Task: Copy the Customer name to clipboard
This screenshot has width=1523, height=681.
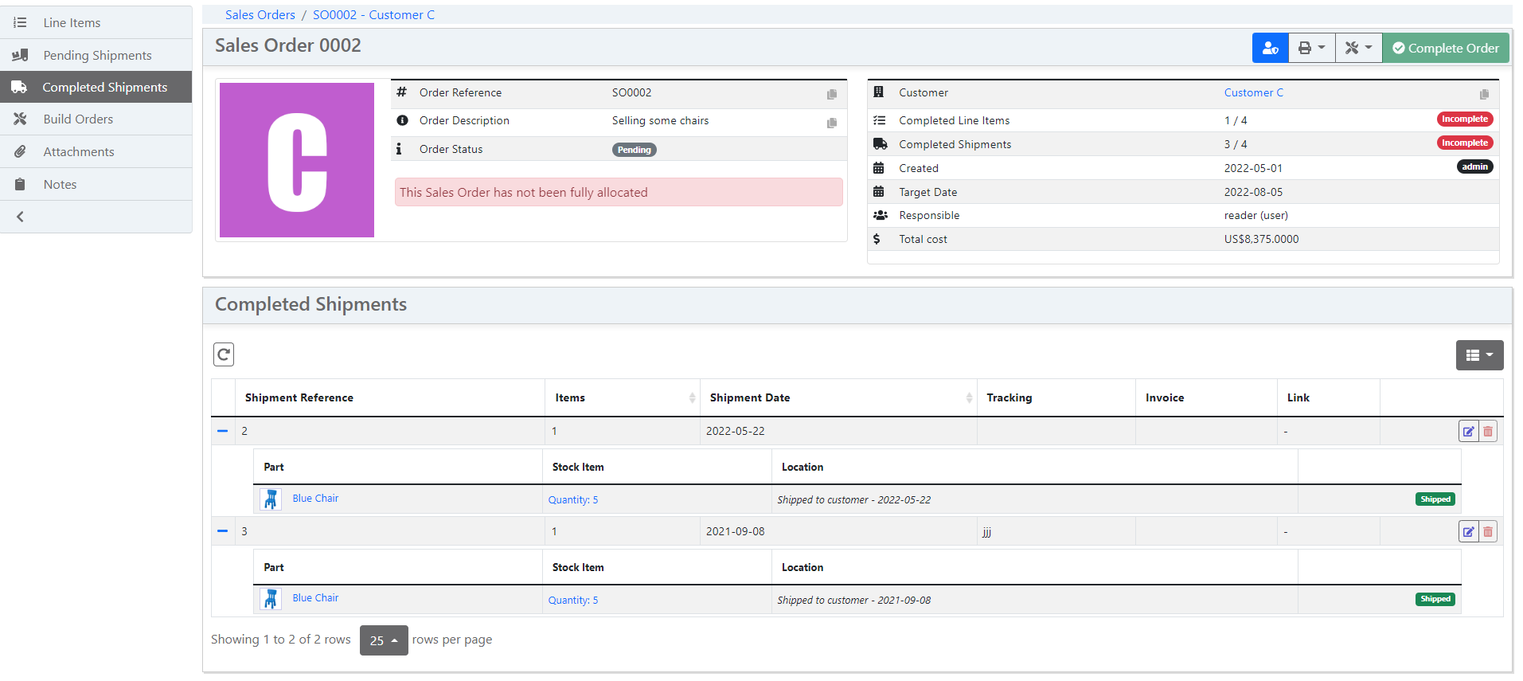Action: [1484, 94]
